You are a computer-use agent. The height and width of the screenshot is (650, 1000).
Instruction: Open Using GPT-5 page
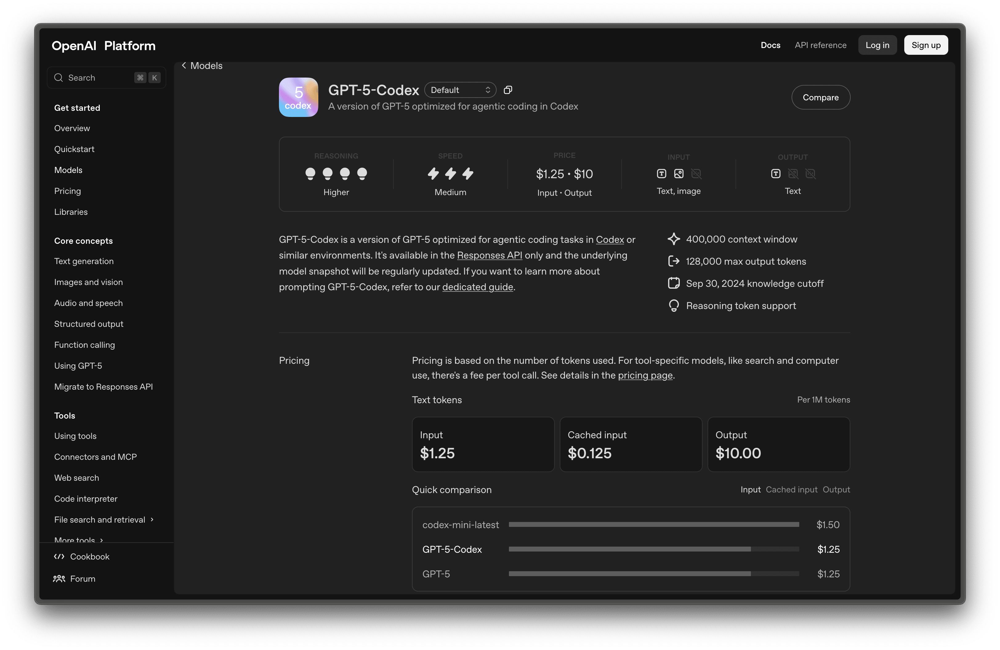click(x=78, y=366)
